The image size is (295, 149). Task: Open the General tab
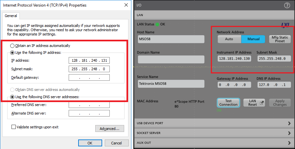tap(11, 16)
